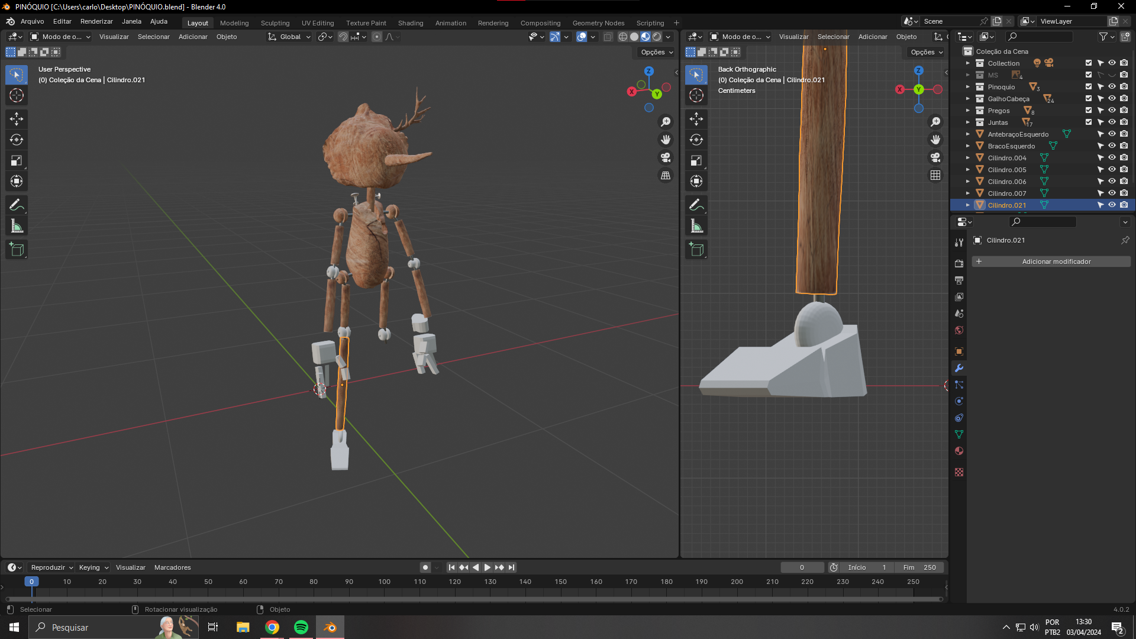Viewport: 1136px width, 639px height.
Task: Toggle the Juntas collection visibility eye
Action: coord(1112,122)
